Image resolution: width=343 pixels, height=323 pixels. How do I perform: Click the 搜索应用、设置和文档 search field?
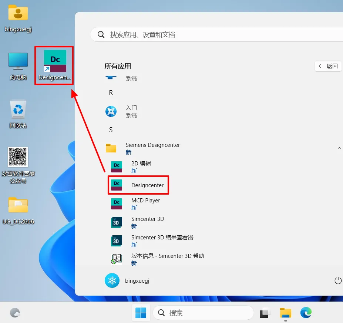216,34
